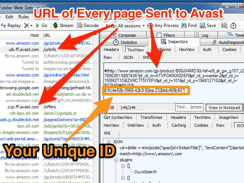
Task: Select the bpx.a9.com /ads/getad session
Action: pos(46,126)
